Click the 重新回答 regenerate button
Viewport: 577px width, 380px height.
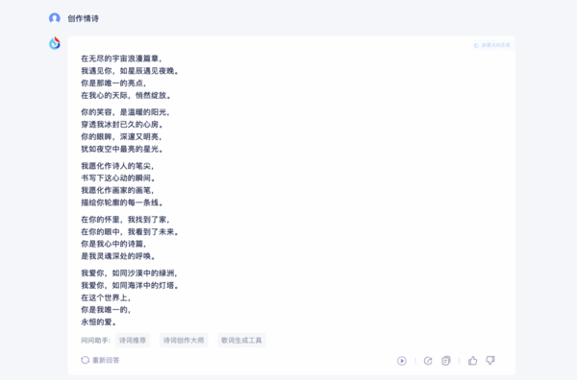(x=100, y=360)
